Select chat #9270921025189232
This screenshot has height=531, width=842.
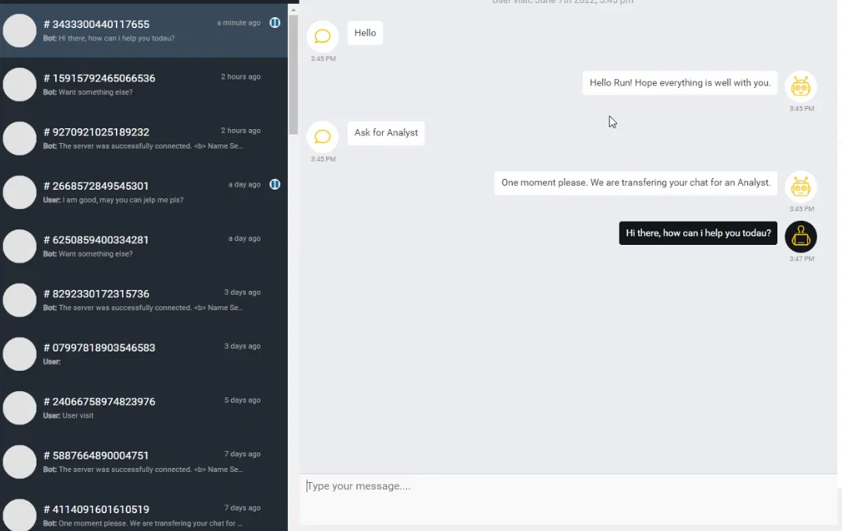(x=144, y=138)
